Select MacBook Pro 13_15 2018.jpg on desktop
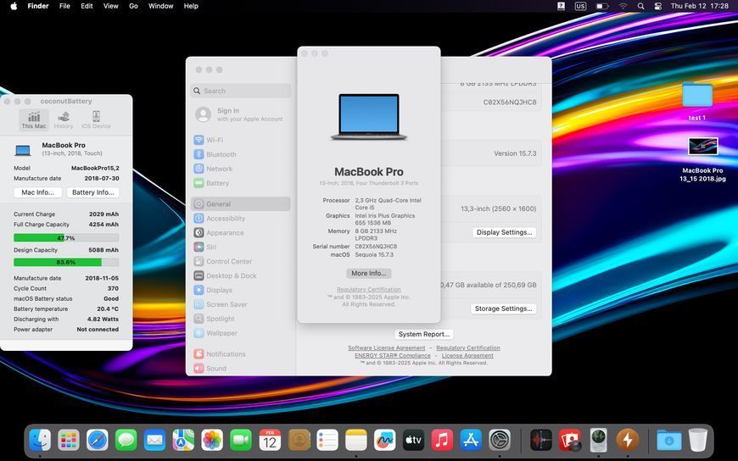This screenshot has width=738, height=461. (x=702, y=159)
